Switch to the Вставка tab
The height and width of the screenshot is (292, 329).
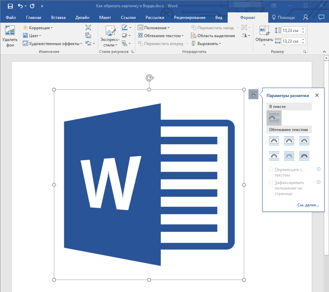tap(58, 18)
